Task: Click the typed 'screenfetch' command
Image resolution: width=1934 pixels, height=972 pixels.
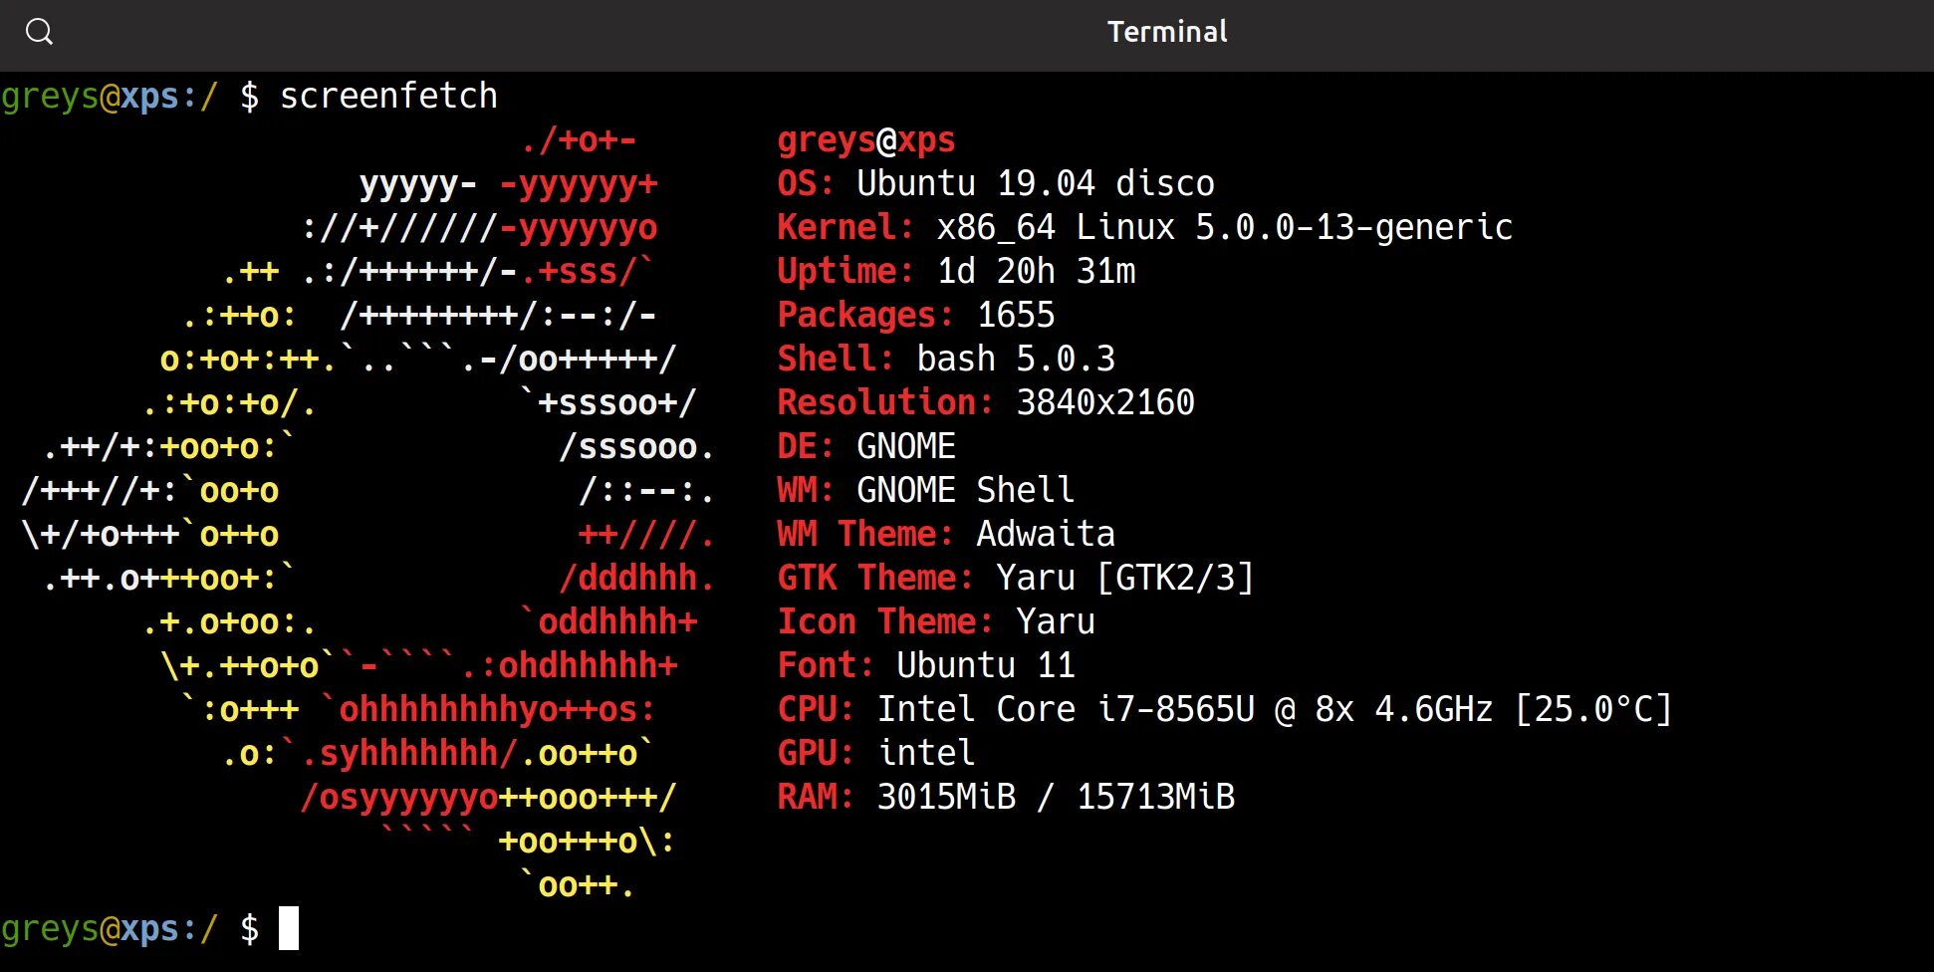Action: coord(388,96)
